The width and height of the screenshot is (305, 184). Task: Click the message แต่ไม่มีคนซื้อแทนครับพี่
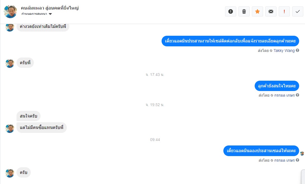[42, 128]
